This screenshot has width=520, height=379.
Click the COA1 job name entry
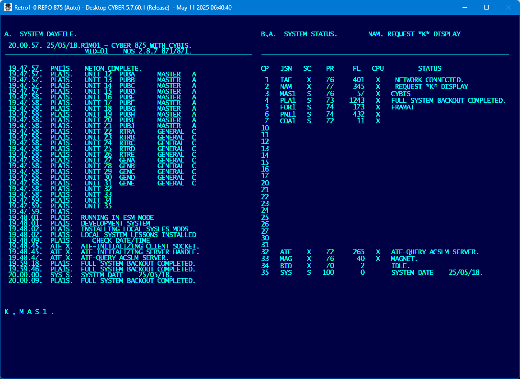pyautogui.click(x=288, y=121)
